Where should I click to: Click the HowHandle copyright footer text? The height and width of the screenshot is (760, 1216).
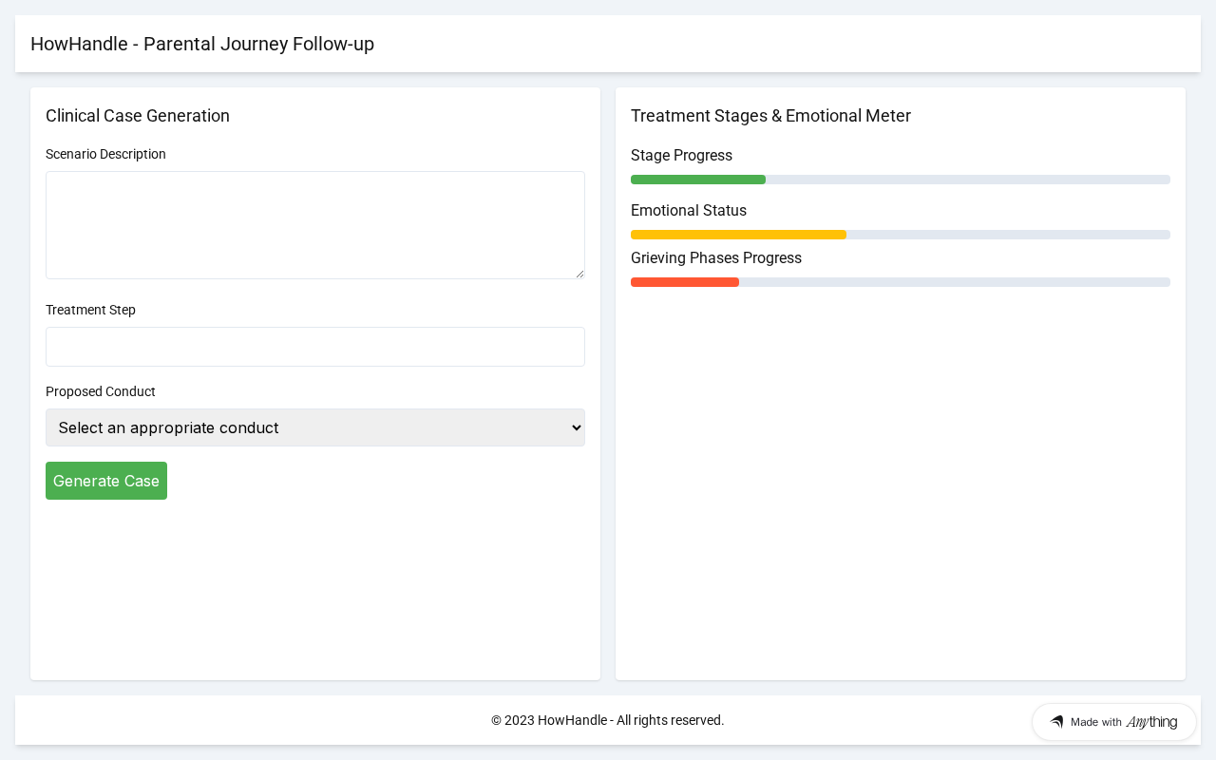pyautogui.click(x=607, y=720)
